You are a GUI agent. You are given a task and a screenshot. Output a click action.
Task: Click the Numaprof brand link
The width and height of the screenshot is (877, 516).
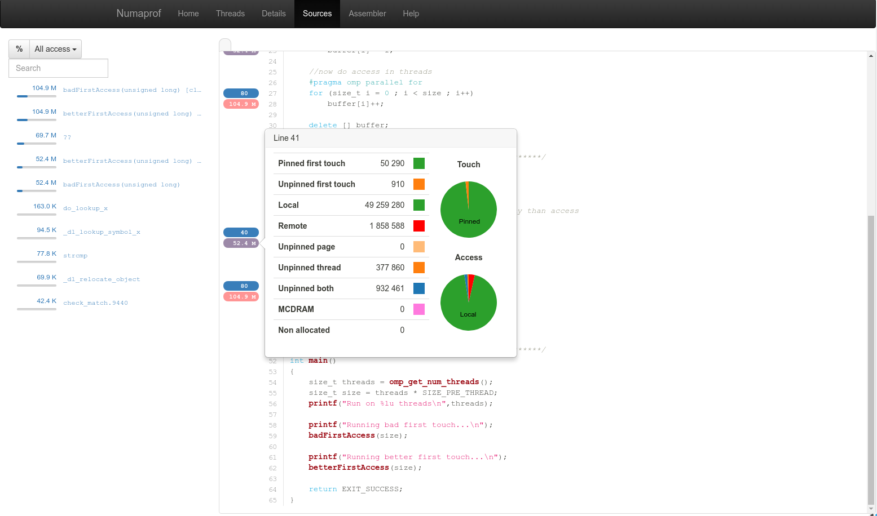[x=139, y=14]
